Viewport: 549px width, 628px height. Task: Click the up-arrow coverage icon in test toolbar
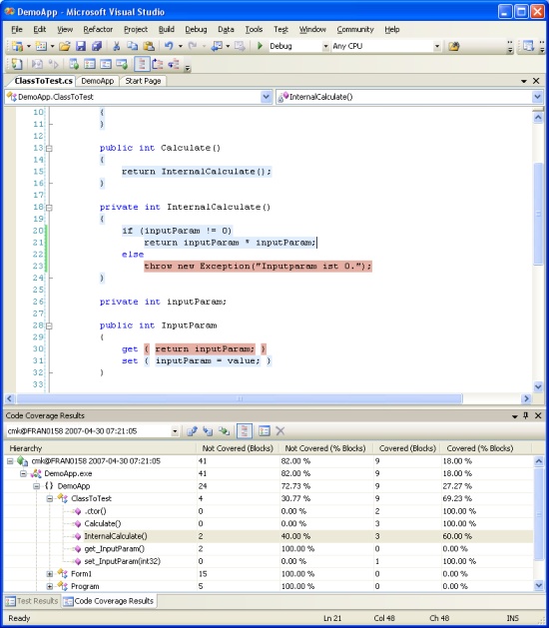tap(158, 64)
